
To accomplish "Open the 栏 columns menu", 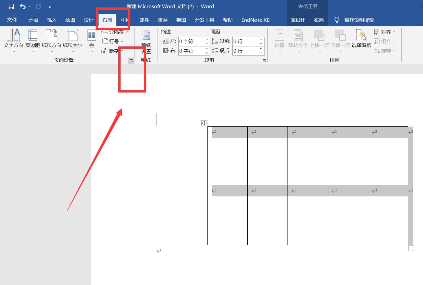I will pos(92,41).
